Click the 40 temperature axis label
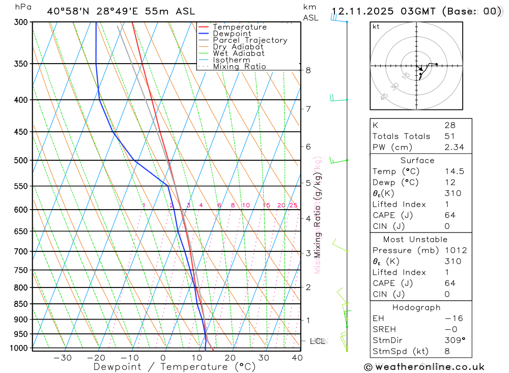509x373 pixels. (x=297, y=358)
